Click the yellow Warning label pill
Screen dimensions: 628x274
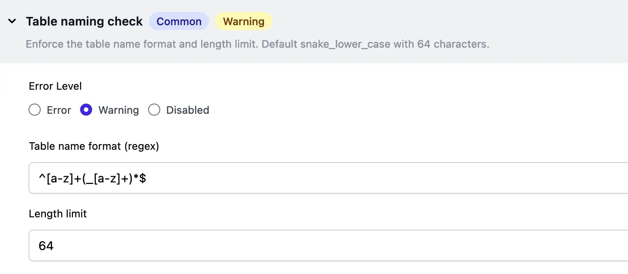[x=243, y=21]
